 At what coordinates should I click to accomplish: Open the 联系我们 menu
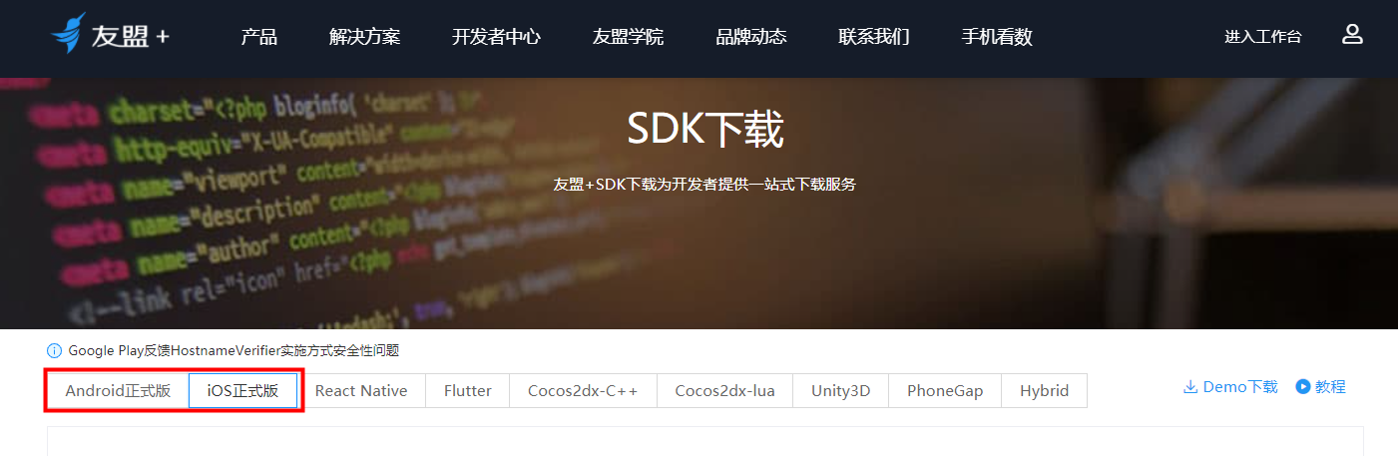tap(874, 37)
